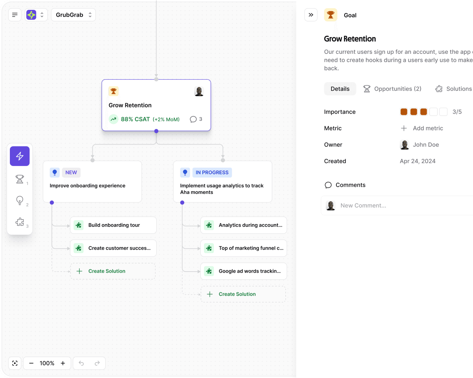Switch to the Opportunities (2) tab
Image resolution: width=473 pixels, height=378 pixels.
tap(392, 89)
